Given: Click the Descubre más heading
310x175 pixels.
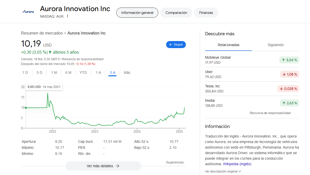Looking at the screenshot, I should pos(220,34).
